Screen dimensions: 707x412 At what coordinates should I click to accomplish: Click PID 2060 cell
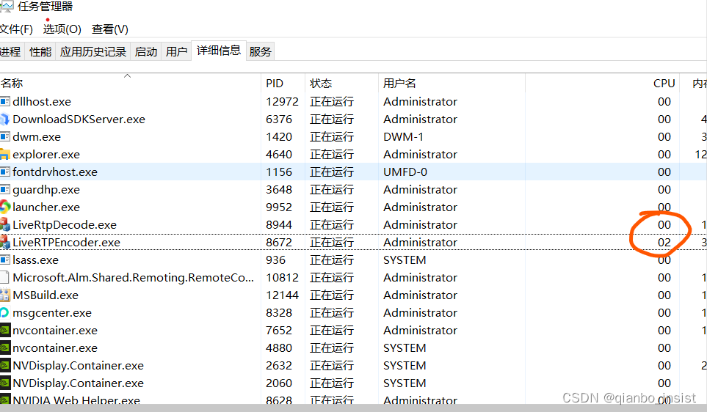click(279, 383)
